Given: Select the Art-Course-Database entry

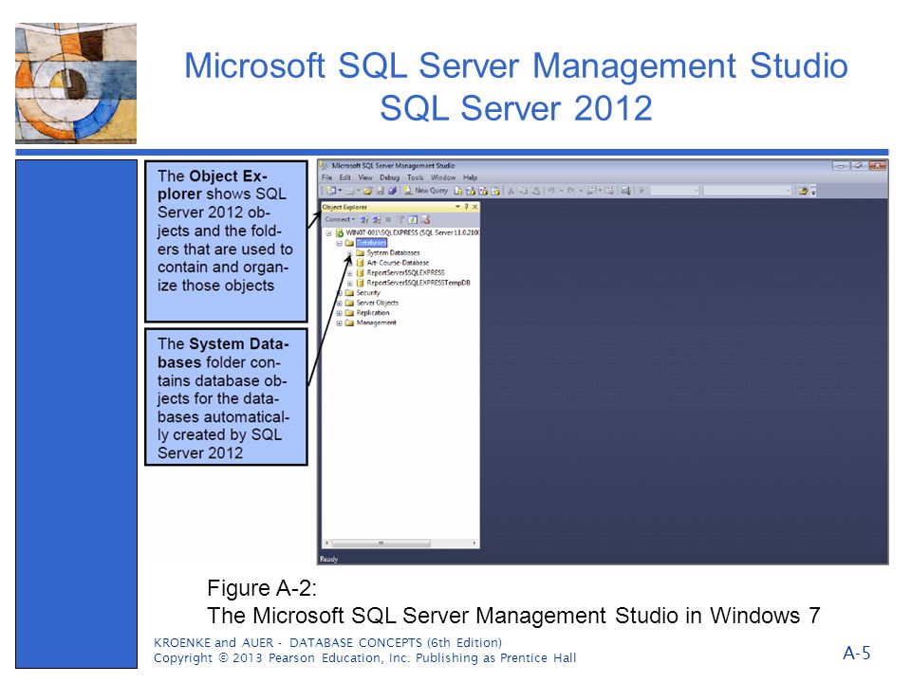Looking at the screenshot, I should [398, 263].
